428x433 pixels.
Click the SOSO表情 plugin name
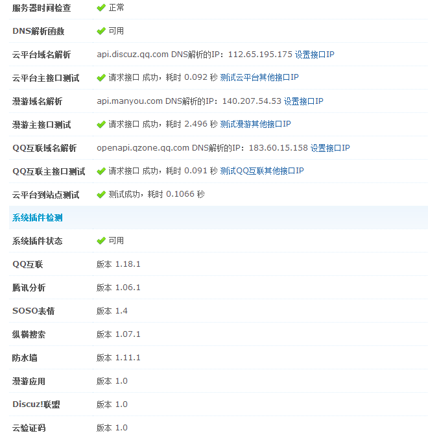(x=33, y=311)
